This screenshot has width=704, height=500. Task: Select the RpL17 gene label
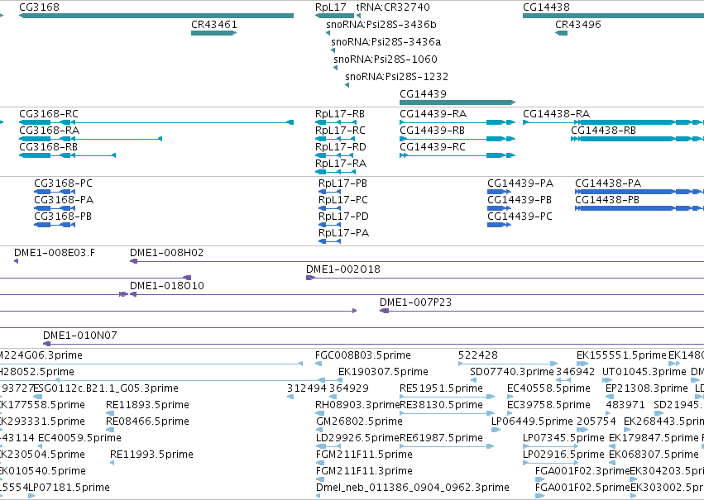(331, 7)
